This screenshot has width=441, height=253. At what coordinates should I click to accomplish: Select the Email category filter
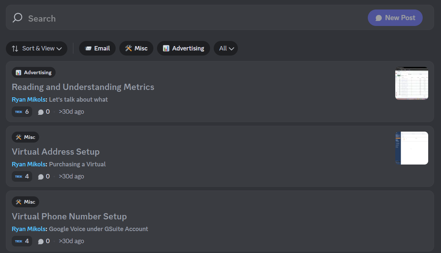[97, 48]
